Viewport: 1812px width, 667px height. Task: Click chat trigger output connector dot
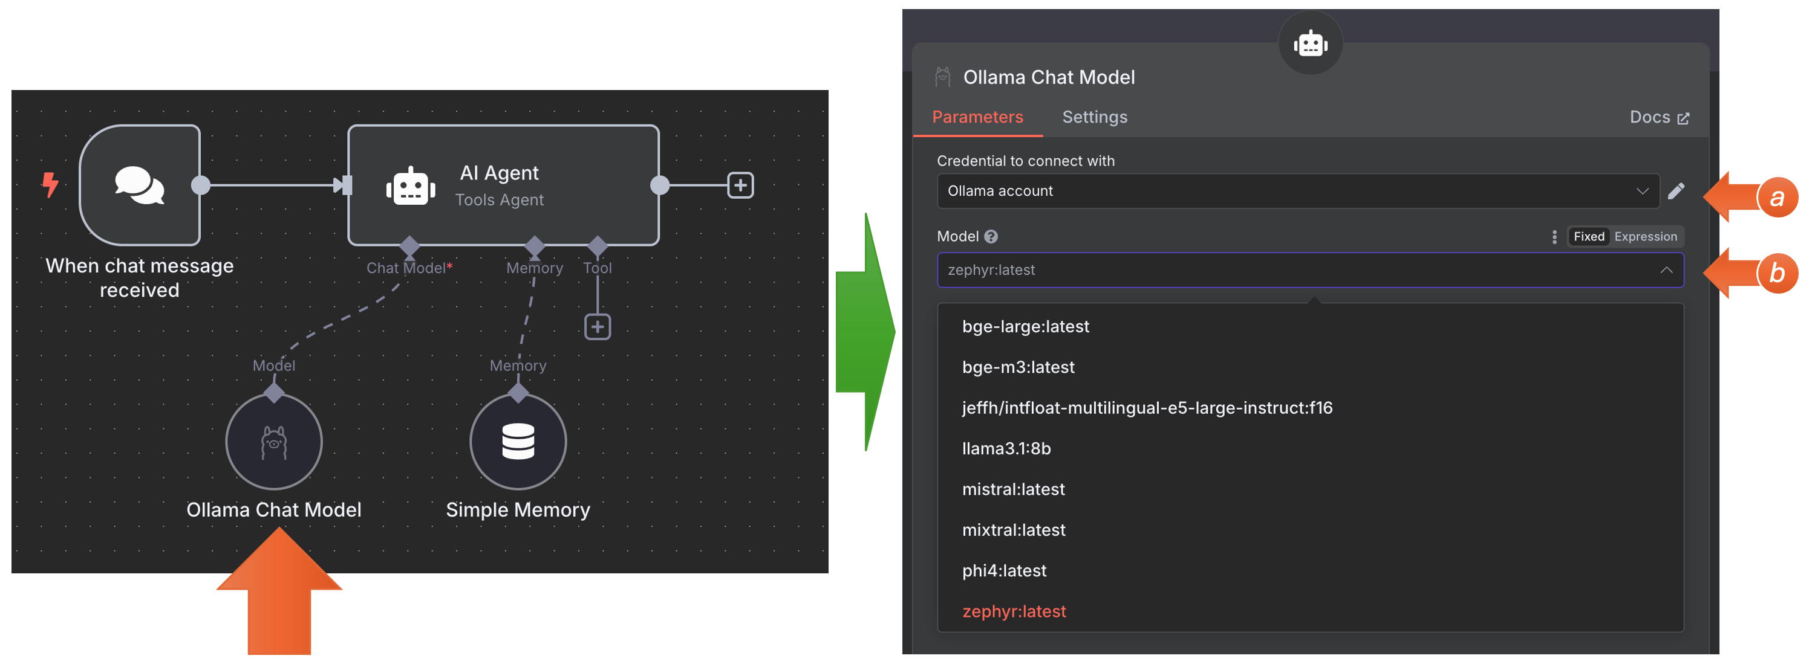(x=200, y=185)
